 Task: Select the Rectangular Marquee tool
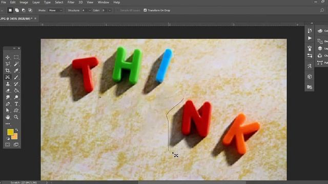pyautogui.click(x=16, y=57)
